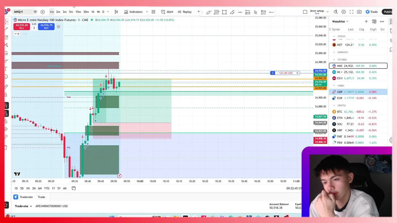Open watchlist advanced view table icon
This screenshot has height=223, width=397.
(374, 21)
